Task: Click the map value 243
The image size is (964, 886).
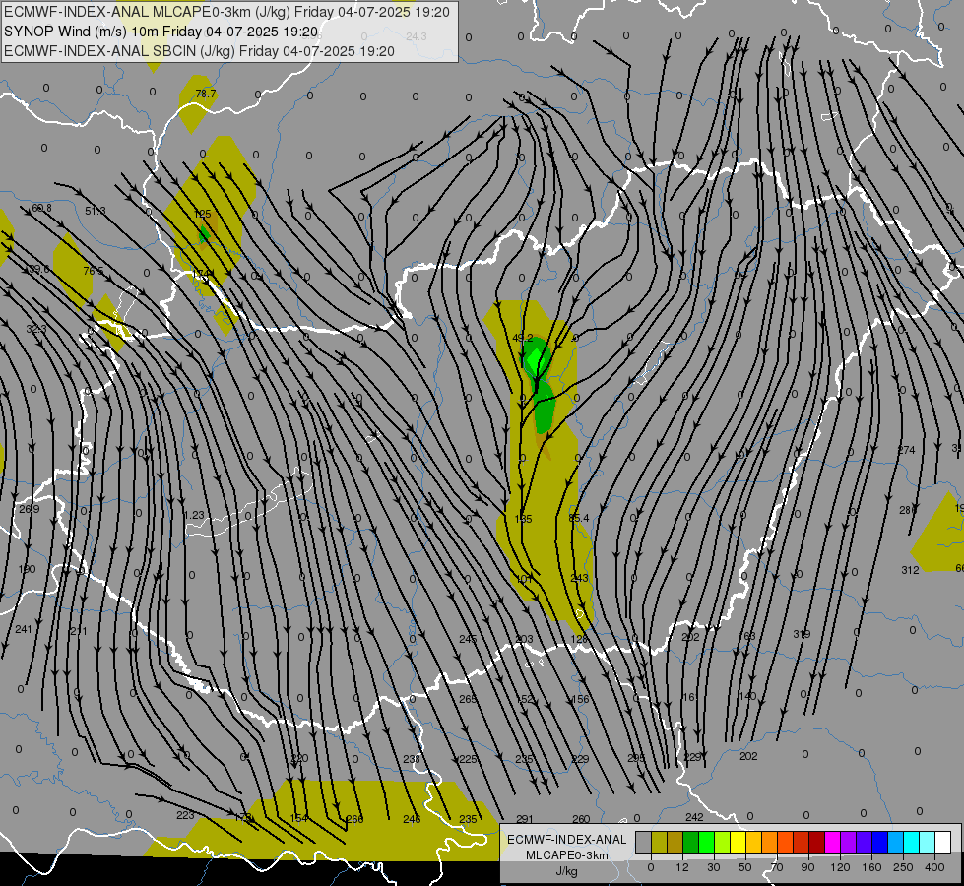Action: coord(579,578)
